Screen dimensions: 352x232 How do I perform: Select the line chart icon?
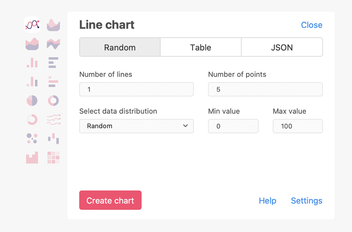pyautogui.click(x=32, y=25)
